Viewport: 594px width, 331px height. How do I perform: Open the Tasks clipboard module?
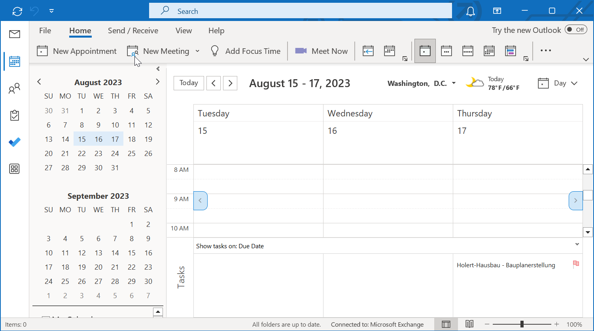point(15,115)
